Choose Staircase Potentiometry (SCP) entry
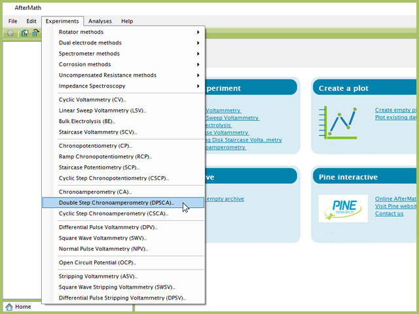419x314 pixels. point(124,167)
